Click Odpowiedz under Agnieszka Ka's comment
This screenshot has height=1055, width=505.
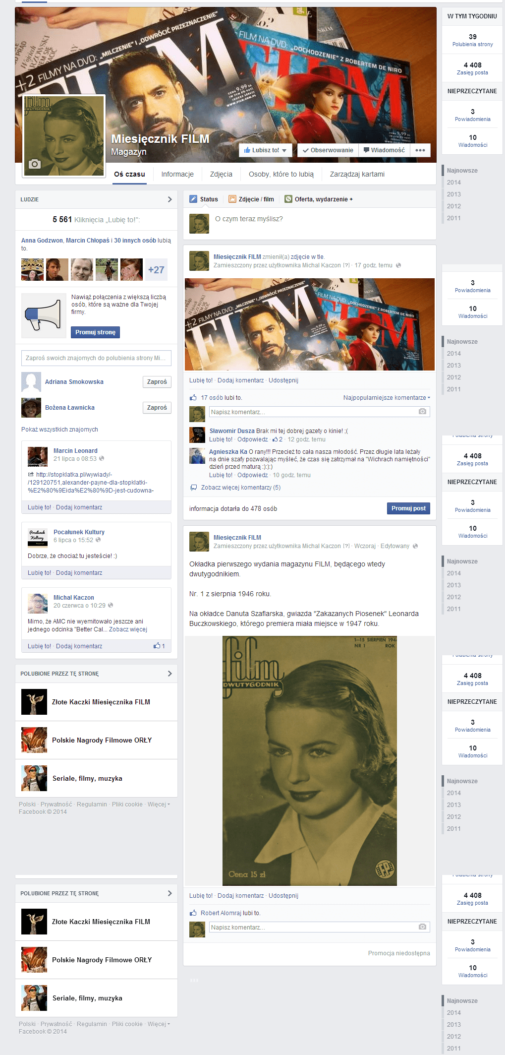point(252,475)
